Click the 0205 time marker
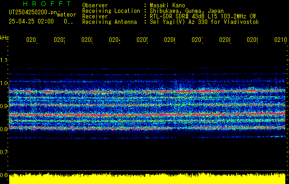289x184 pixels. [x=142, y=40]
